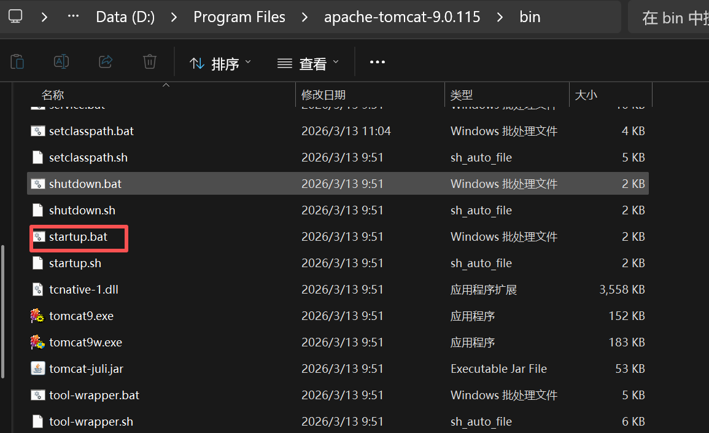Select shutdown.bat file name
709x433 pixels.
click(85, 184)
